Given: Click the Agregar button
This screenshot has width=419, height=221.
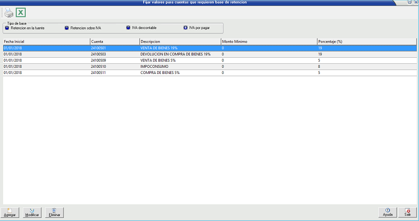Looking at the screenshot, I should pos(10,213).
